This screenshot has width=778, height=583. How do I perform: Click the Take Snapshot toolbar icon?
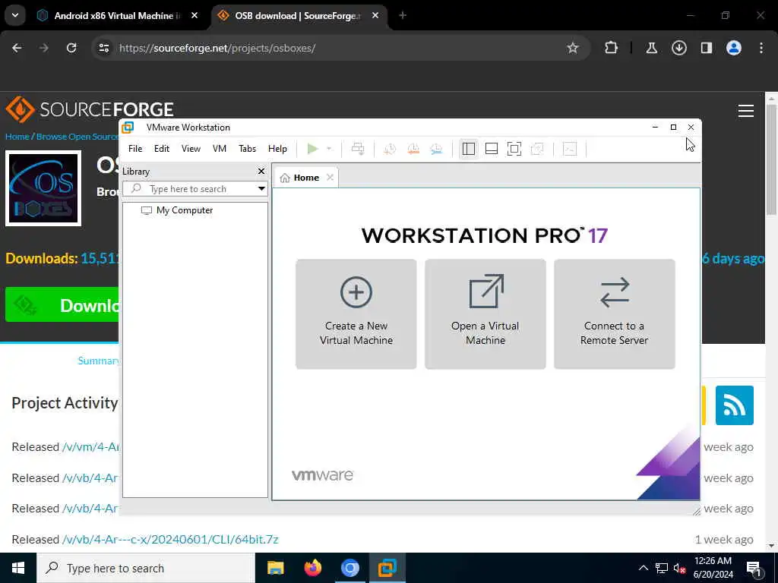pyautogui.click(x=390, y=149)
